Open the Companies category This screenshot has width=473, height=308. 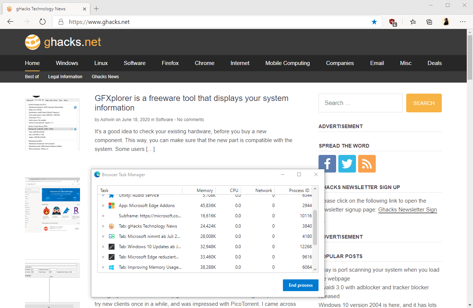(340, 63)
